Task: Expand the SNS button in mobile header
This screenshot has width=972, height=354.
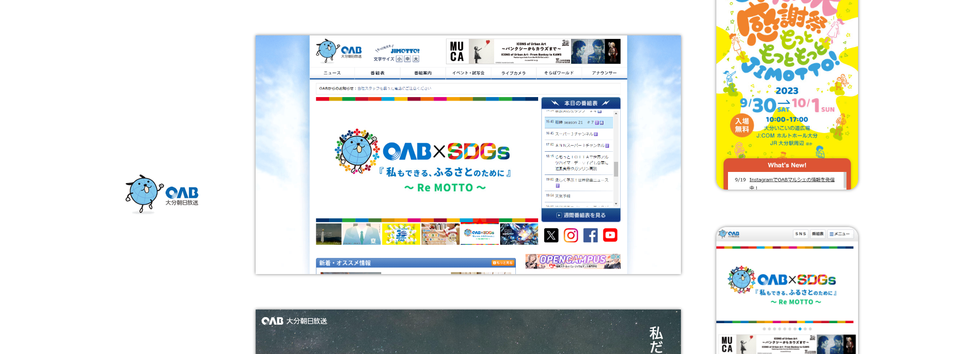Action: [800, 234]
